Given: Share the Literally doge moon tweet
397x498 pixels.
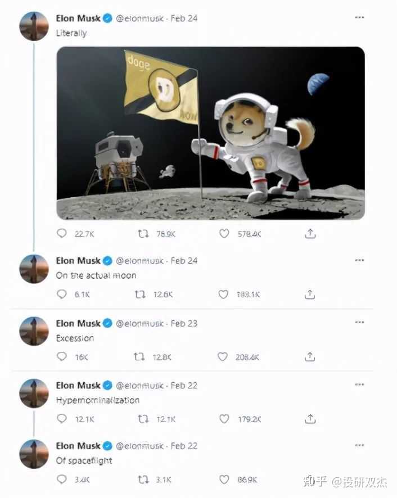Looking at the screenshot, I should coord(310,233).
